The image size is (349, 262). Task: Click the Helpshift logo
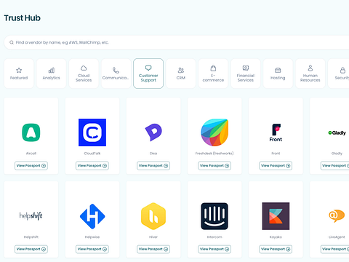(31, 216)
